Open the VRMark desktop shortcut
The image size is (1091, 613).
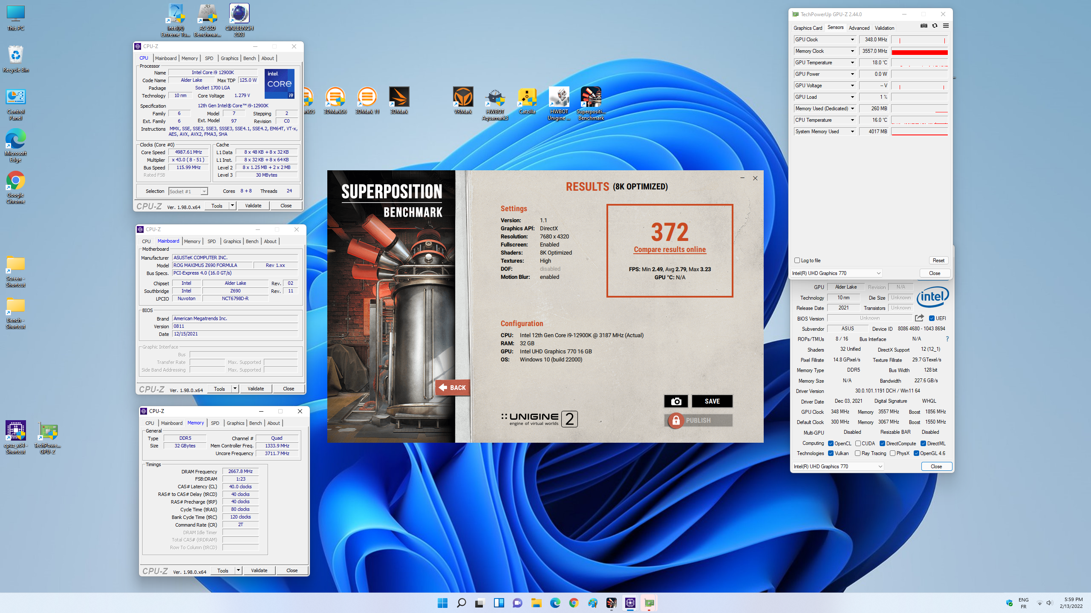pos(463,100)
